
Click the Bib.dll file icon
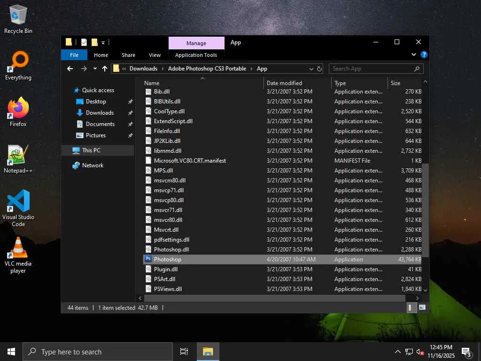click(x=148, y=92)
